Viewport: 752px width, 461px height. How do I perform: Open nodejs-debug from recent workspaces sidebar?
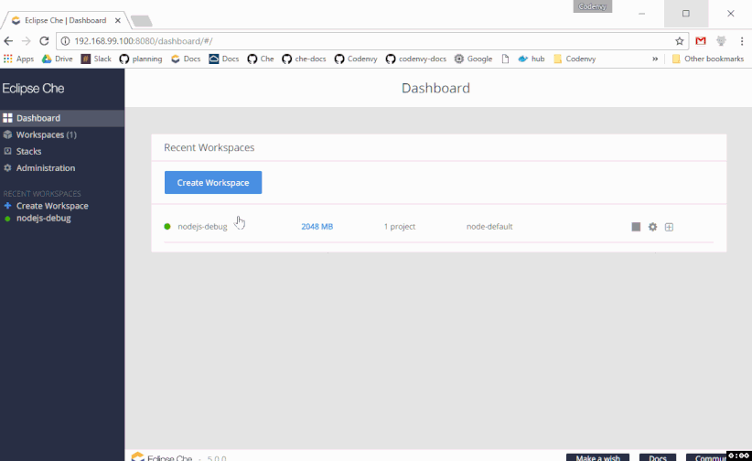point(43,219)
